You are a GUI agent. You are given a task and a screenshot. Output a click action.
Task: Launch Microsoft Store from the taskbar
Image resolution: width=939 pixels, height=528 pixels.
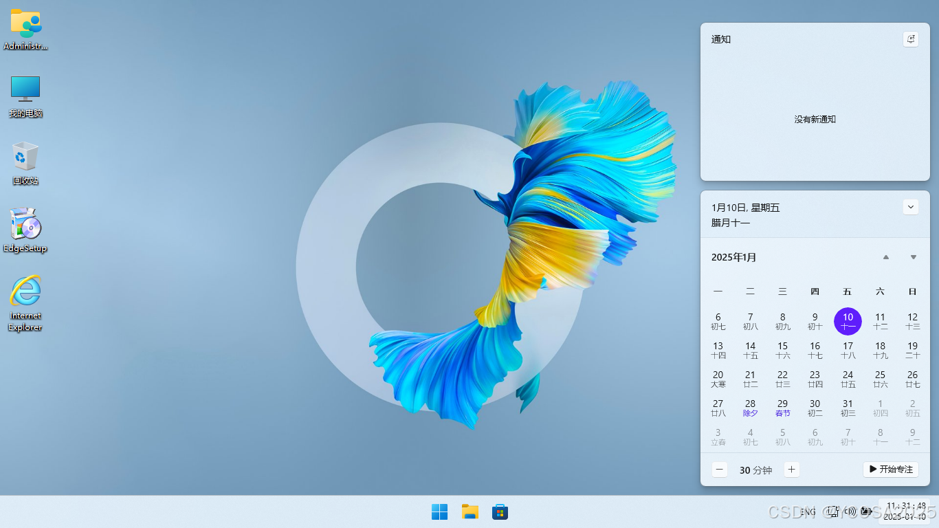coord(500,511)
